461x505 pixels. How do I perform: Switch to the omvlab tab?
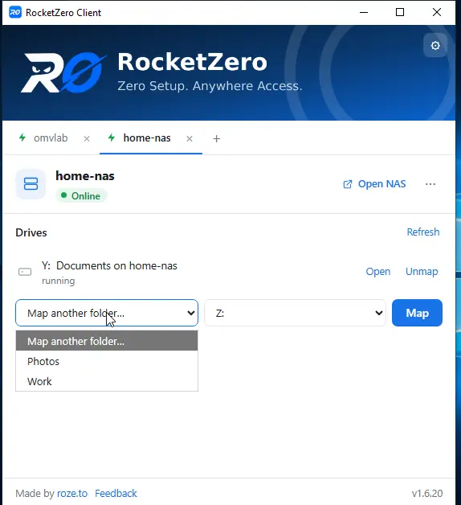click(x=51, y=138)
